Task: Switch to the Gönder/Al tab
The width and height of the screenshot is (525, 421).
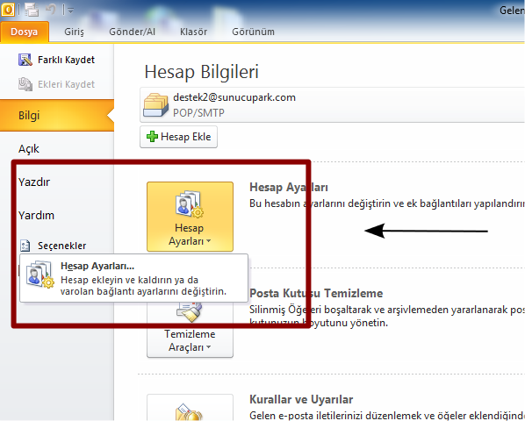Action: 132,32
